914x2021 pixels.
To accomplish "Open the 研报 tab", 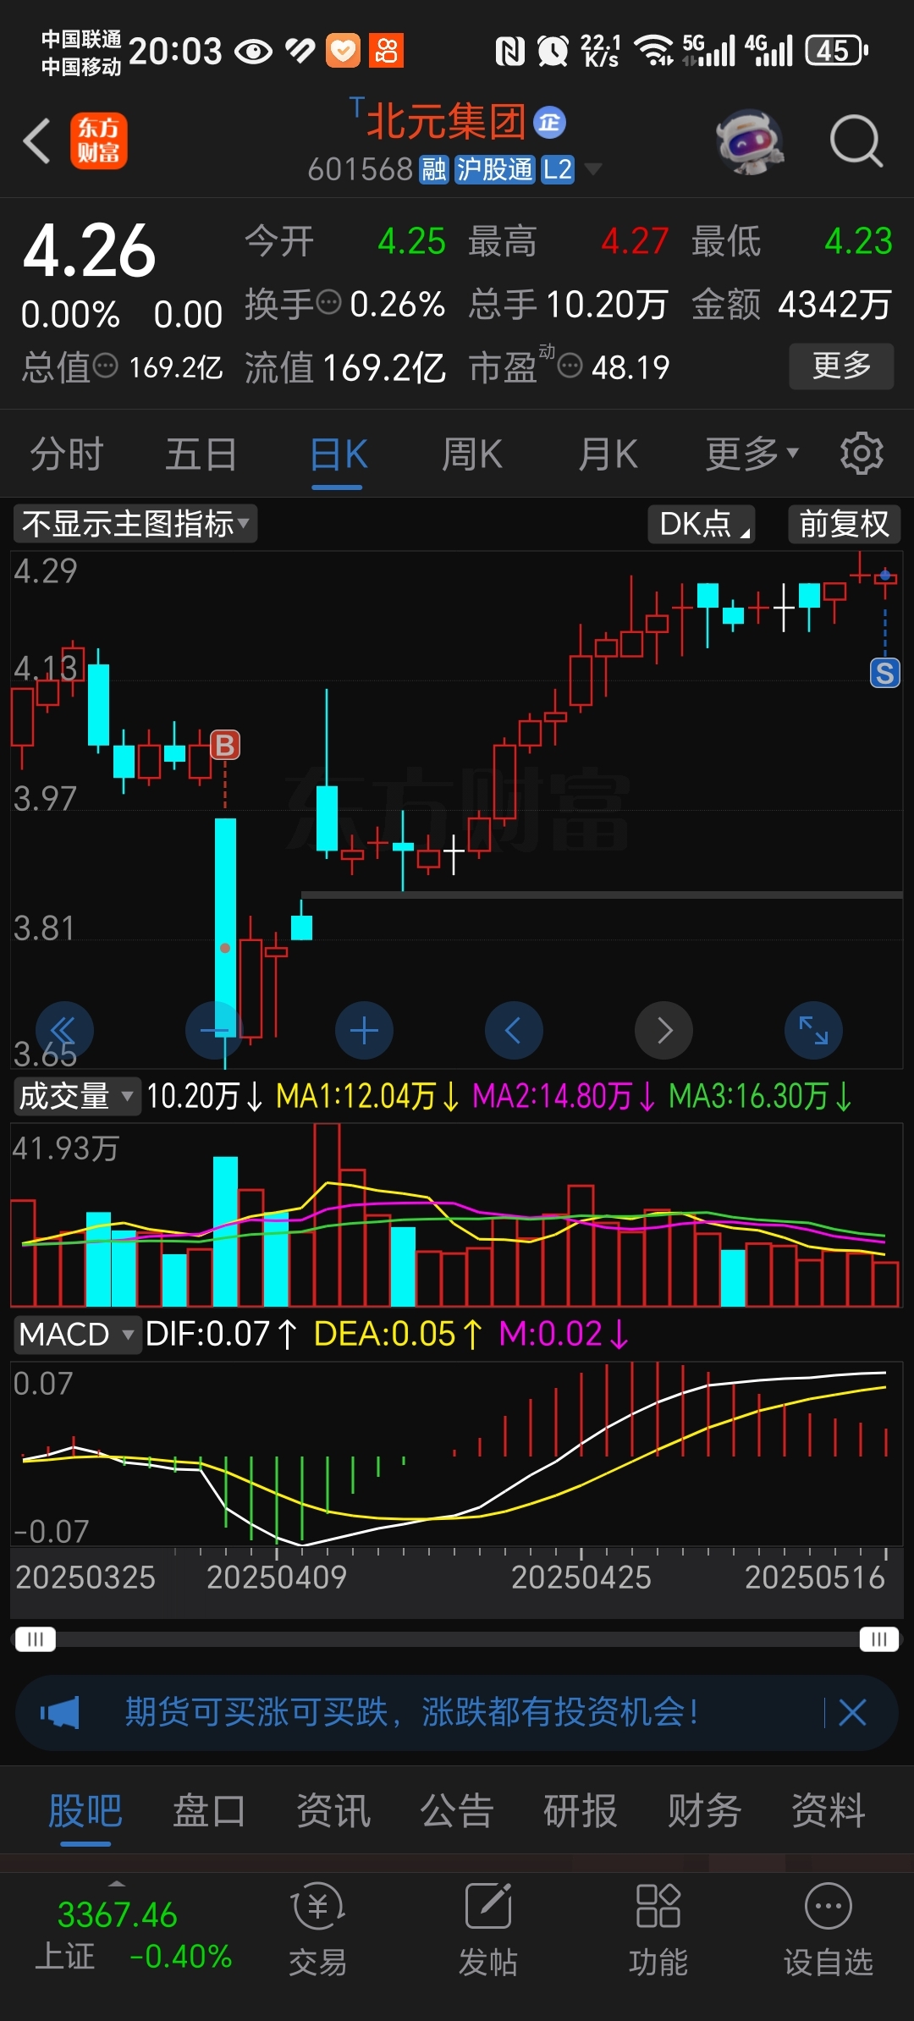I will tap(581, 1811).
